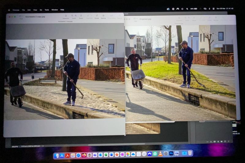Screen dimensions: 245x163
Task: Rotate the Voorbeeld 2 copy image
Action: (x=97, y=16)
